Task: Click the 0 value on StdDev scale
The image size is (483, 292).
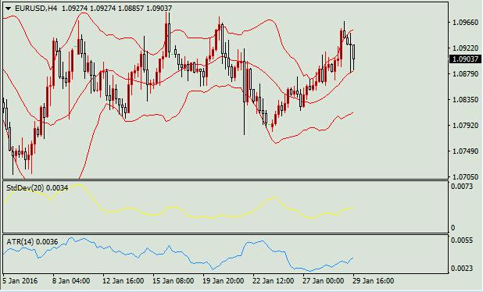Action: click(453, 228)
